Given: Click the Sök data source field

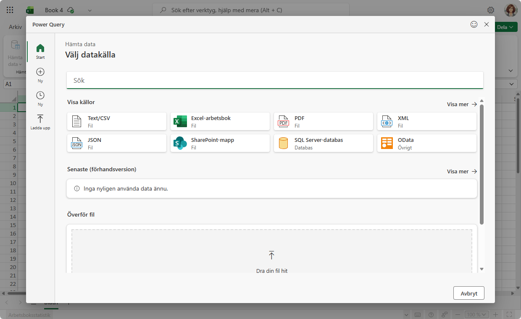Looking at the screenshot, I should (x=275, y=80).
